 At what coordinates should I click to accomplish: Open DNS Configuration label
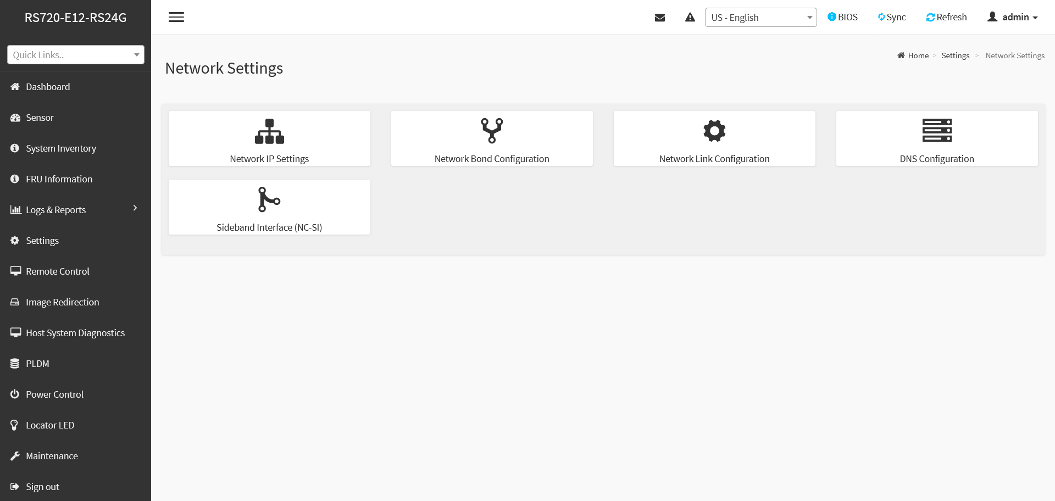937,159
